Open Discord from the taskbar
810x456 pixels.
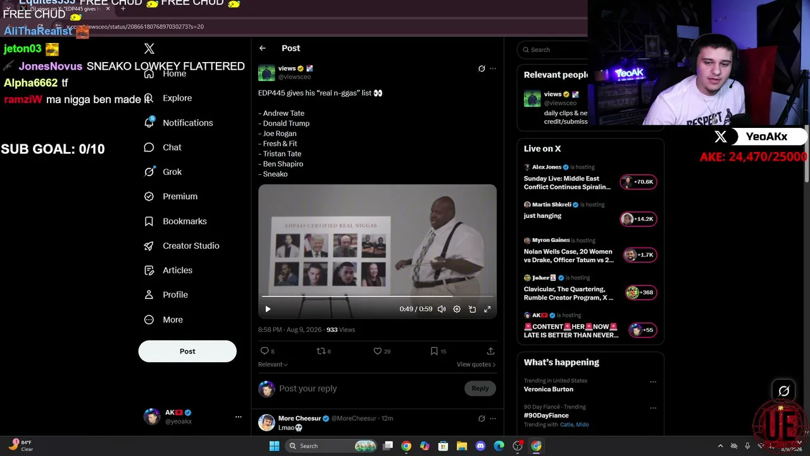(x=480, y=446)
